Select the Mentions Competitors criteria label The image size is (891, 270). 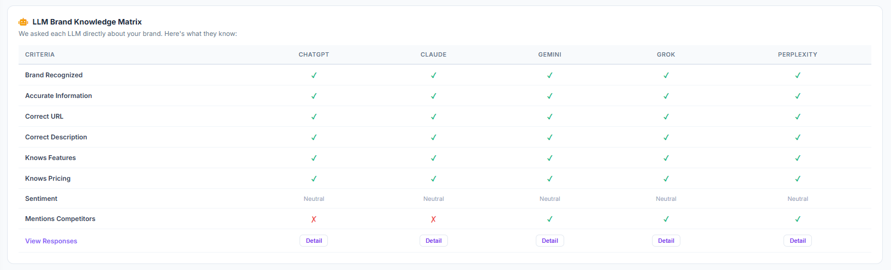60,219
